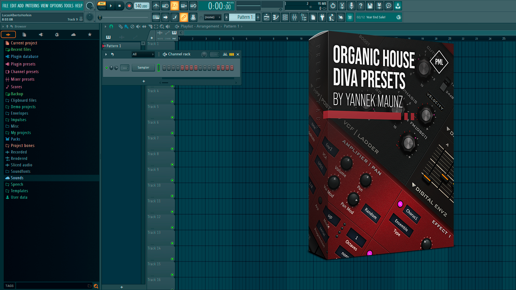Click the TAGS search input field
516x290 pixels.
coord(51,286)
